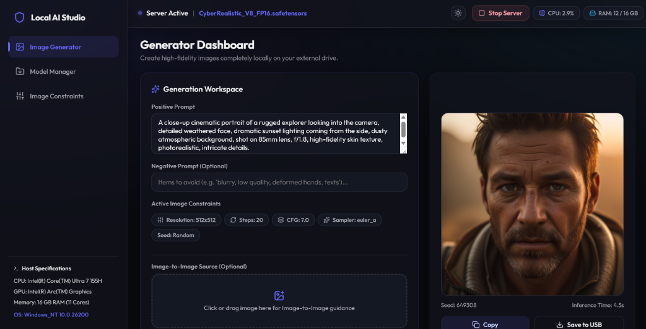Viewport: 646px width, 329px height.
Task: Click the Stop Server button
Action: pyautogui.click(x=500, y=13)
